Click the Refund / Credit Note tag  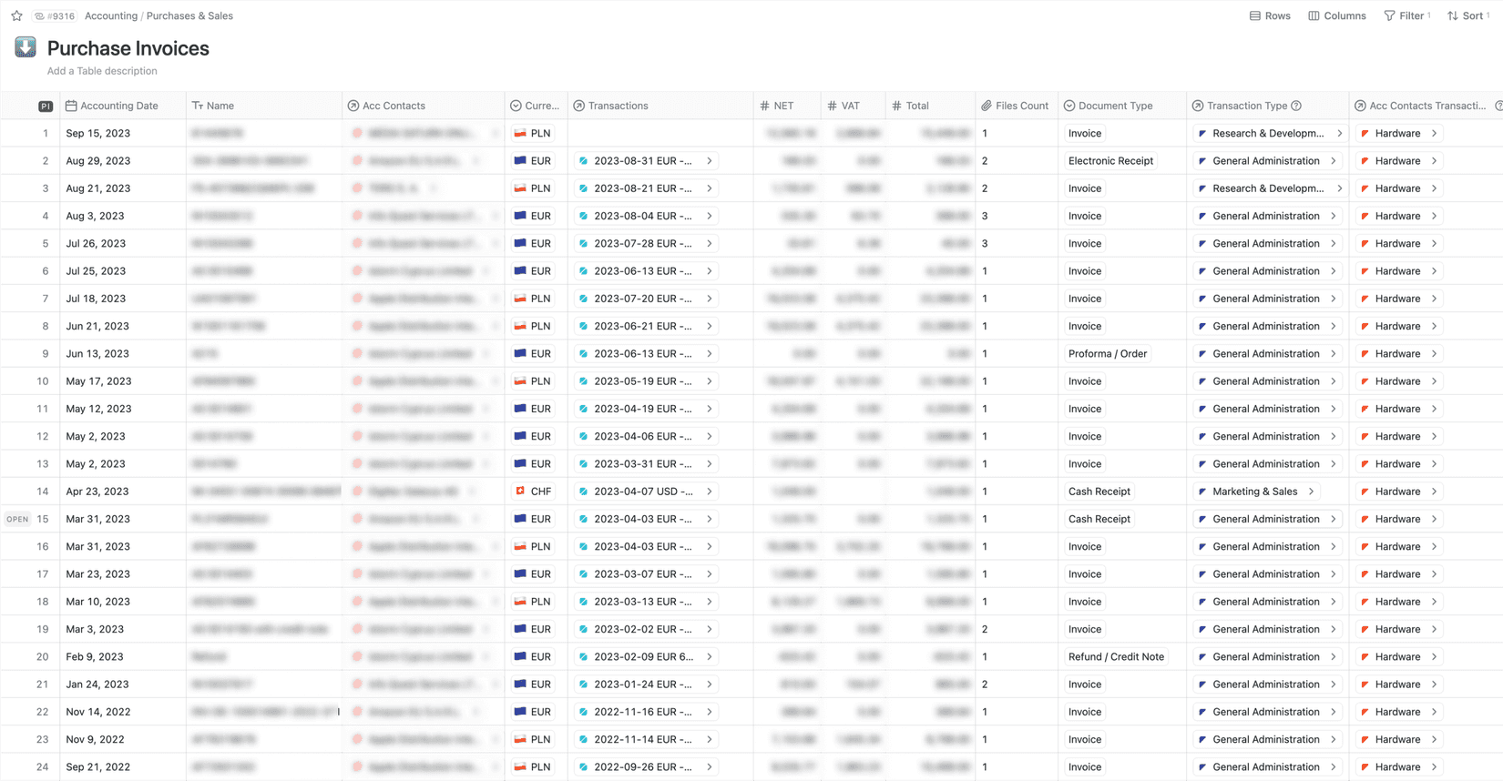[1116, 656]
